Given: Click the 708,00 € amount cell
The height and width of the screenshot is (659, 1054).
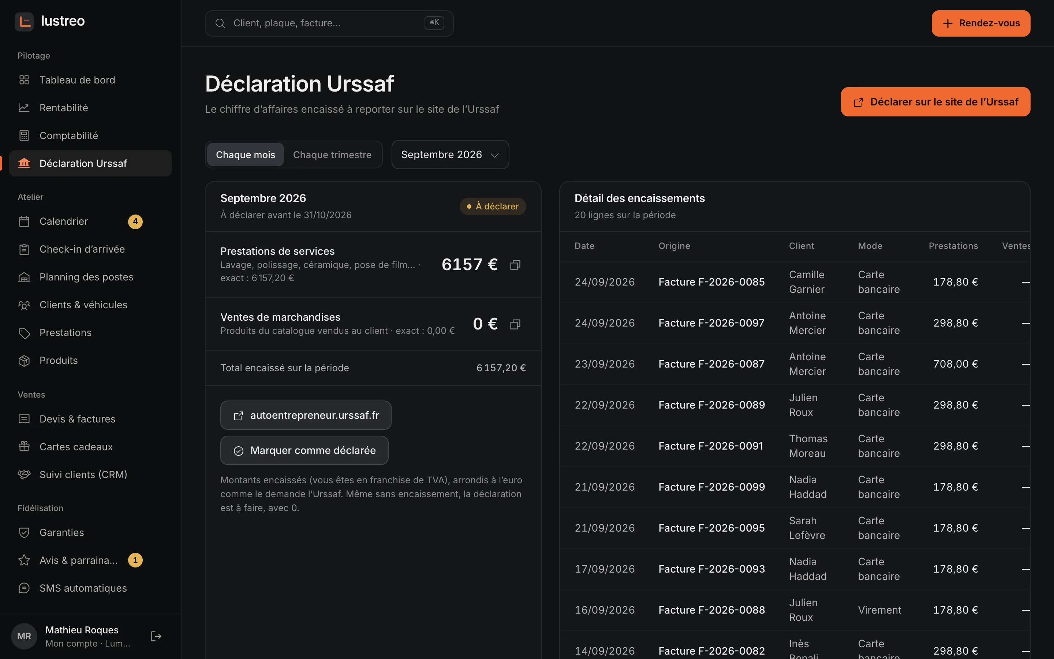Looking at the screenshot, I should tap(956, 364).
